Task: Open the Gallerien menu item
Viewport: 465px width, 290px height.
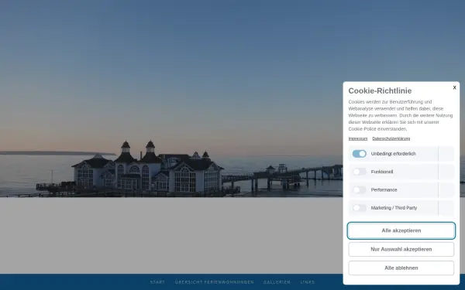Action: click(277, 282)
